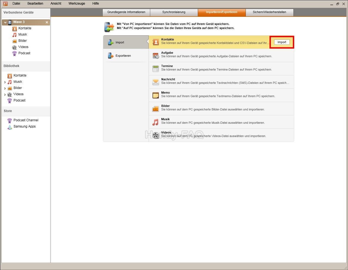Image resolution: width=348 pixels, height=270 pixels.
Task: Open Videos label in Bibliothek
Action: [x=18, y=94]
